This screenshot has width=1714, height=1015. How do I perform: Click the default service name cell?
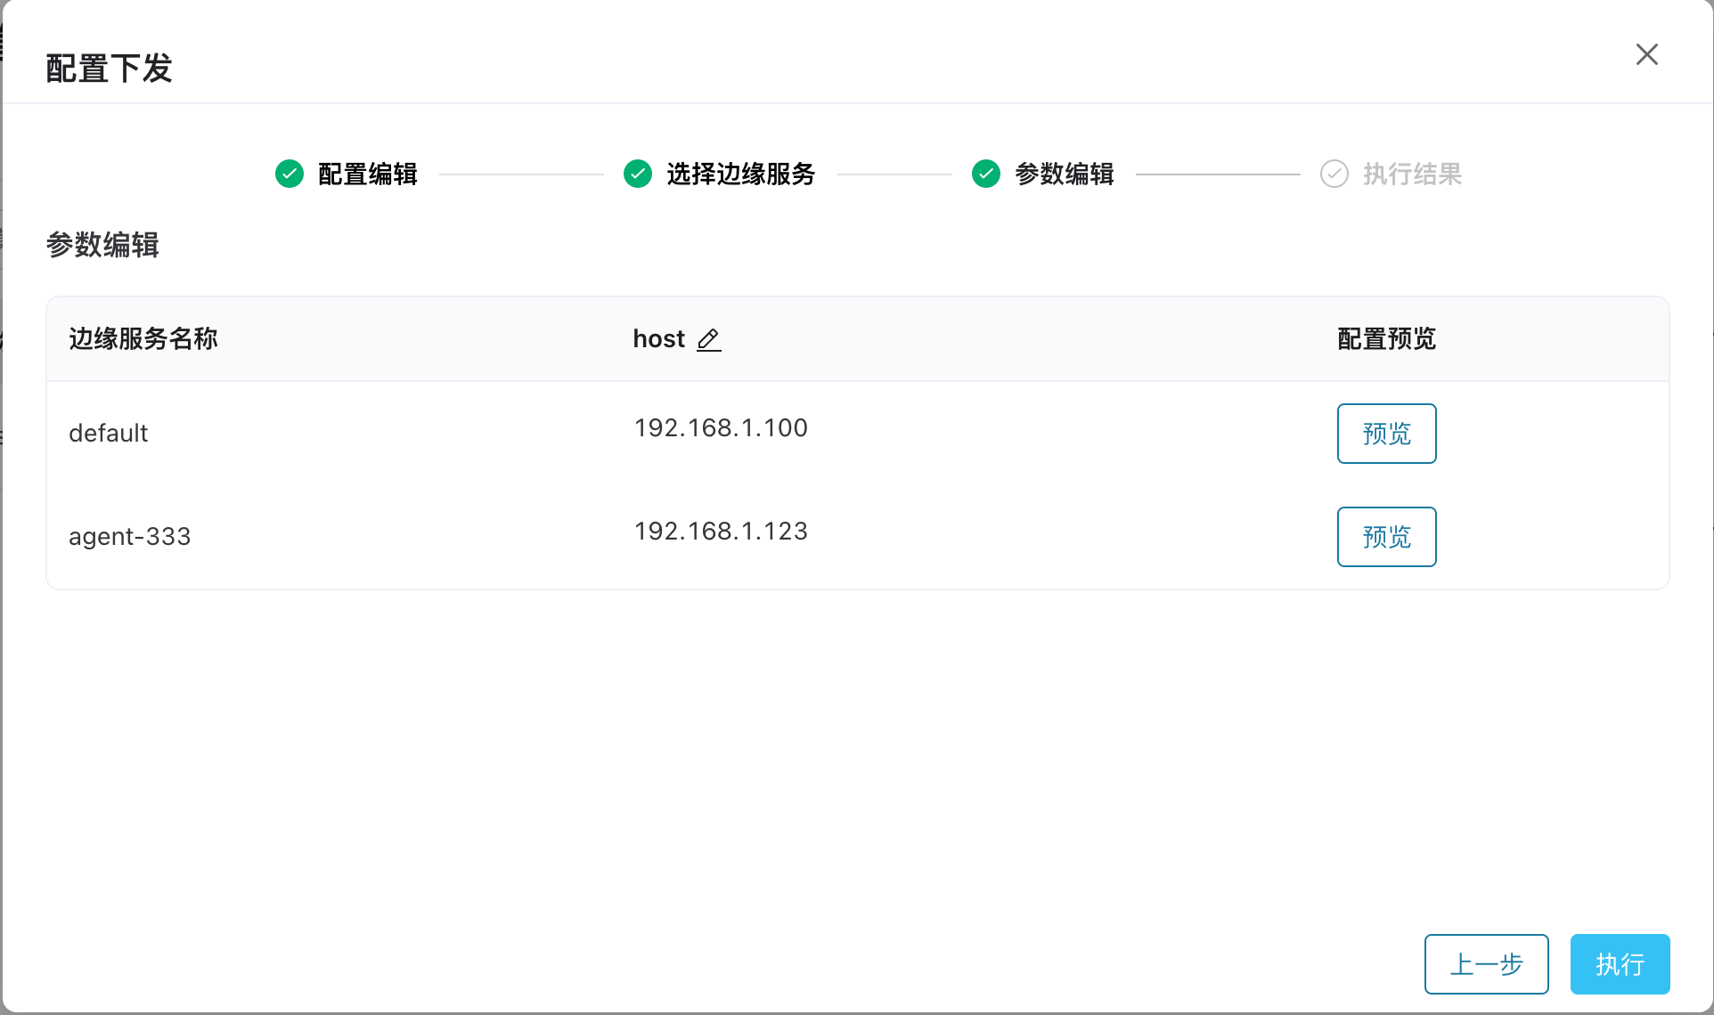click(109, 434)
